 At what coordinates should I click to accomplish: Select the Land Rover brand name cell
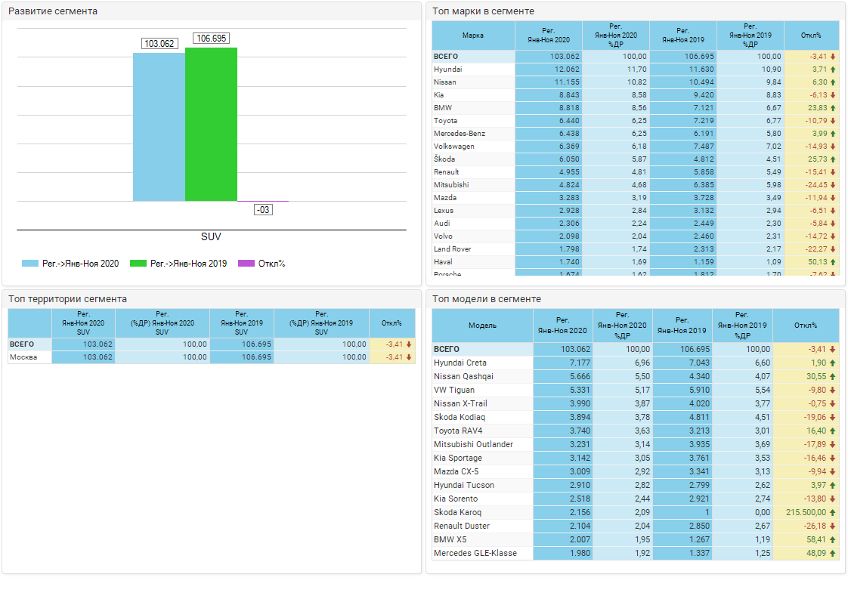tap(452, 249)
